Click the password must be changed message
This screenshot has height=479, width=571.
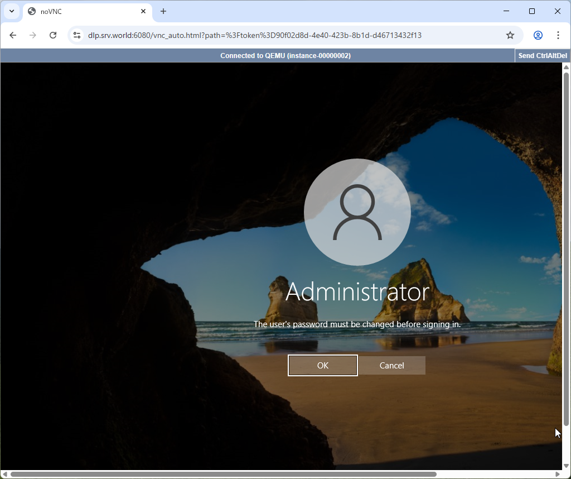pyautogui.click(x=357, y=324)
